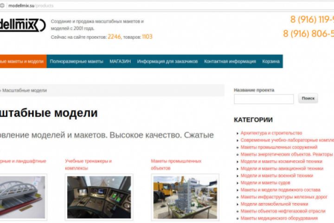Click the products count '1103'
The image size is (334, 223).
(147, 37)
